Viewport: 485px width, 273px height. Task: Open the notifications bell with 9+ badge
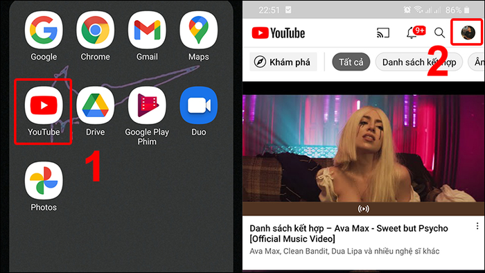pyautogui.click(x=416, y=32)
